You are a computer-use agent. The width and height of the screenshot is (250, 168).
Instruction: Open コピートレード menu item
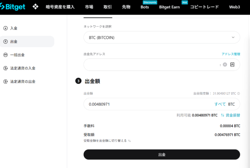(204, 7)
